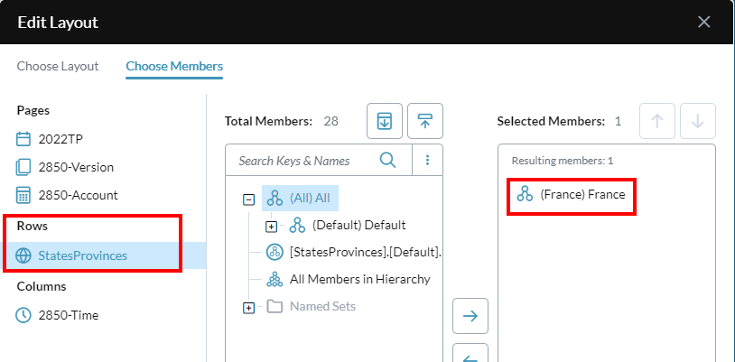This screenshot has width=735, height=362.
Task: Expand the Named Sets folder
Action: click(x=248, y=308)
